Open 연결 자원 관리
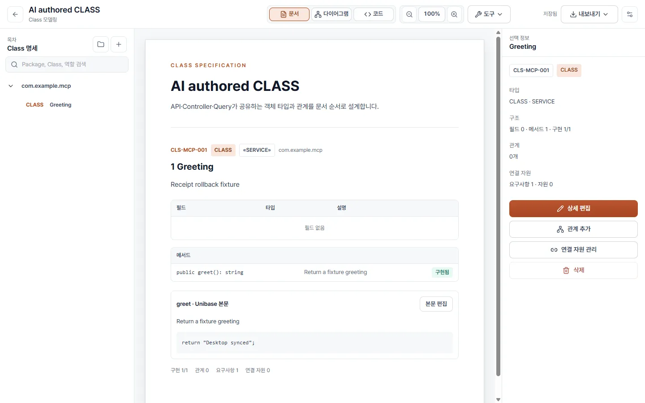 pyautogui.click(x=573, y=250)
